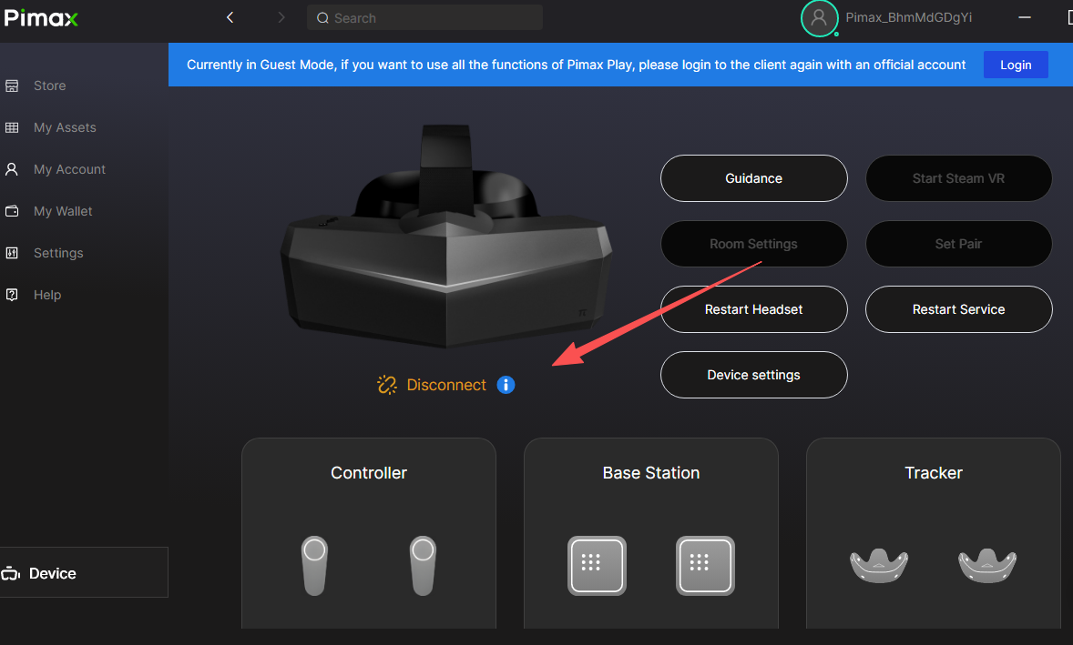Go back with the left arrow
Screen dimensions: 1073x645
[x=230, y=18]
